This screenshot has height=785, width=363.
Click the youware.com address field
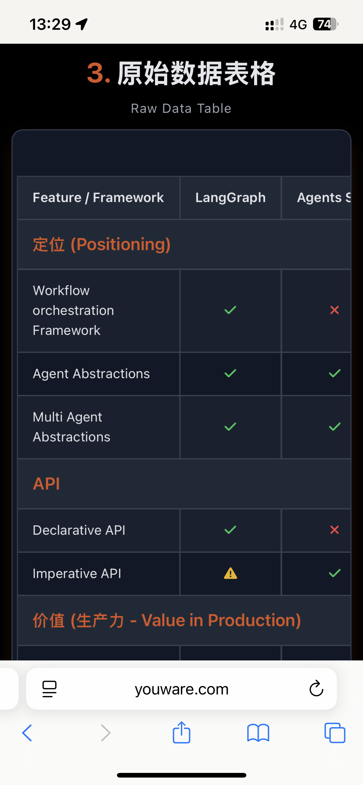coord(181,689)
